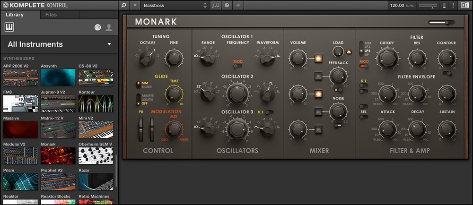473x205 pixels.
Task: Switch to the Files tab
Action: coord(51,15)
